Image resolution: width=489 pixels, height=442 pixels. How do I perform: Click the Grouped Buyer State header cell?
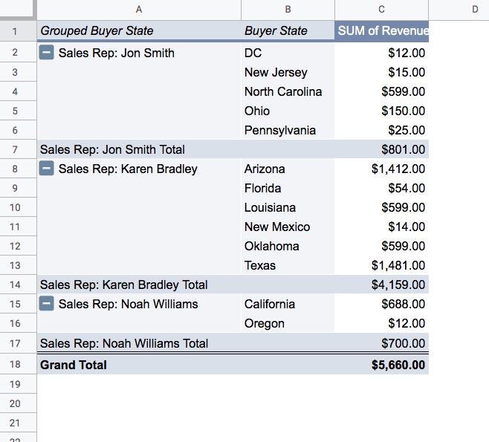[139, 31]
